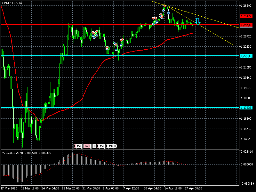
Task: Click the cyan down arrow marker
Action: (x=198, y=21)
